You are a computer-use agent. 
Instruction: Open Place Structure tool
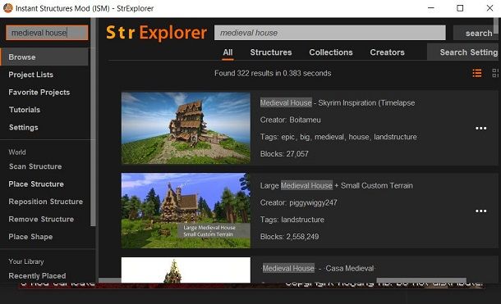(x=36, y=184)
